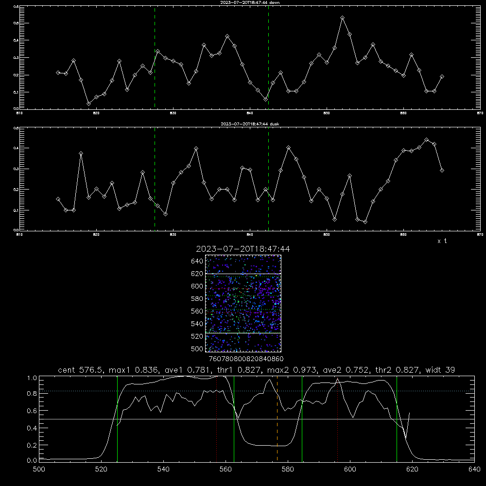The width and height of the screenshot is (486, 486).
Task: Click the "580" x-axis label of bottom plot
Action: coord(288,469)
